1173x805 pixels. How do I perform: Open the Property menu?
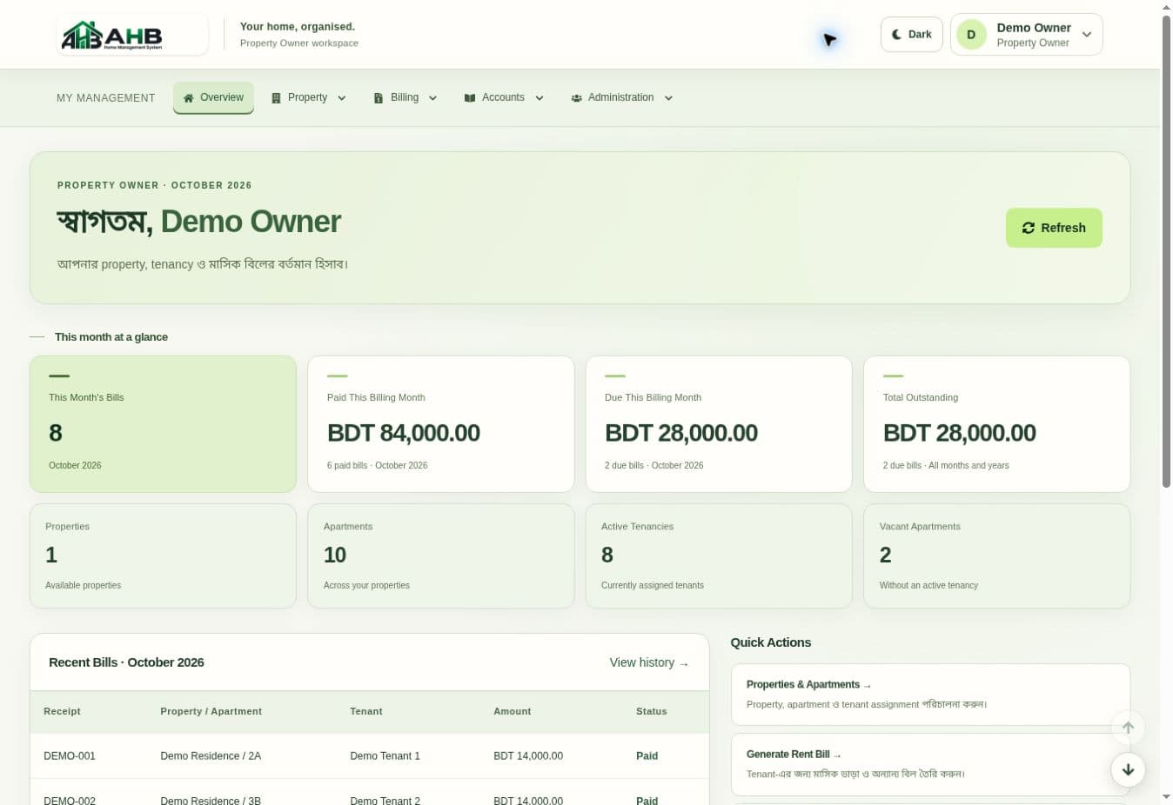[309, 97]
